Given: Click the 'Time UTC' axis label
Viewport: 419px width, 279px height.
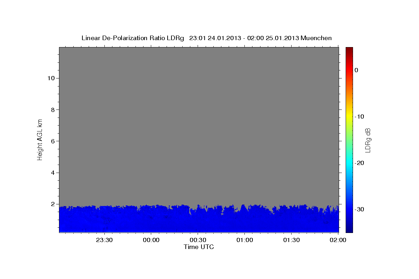Looking at the screenshot, I should pos(199,247).
